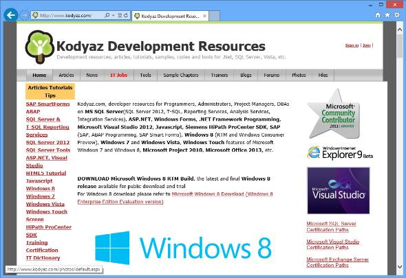Click the compatibility view icon
The width and height of the screenshot is (406, 278).
coord(120,15)
